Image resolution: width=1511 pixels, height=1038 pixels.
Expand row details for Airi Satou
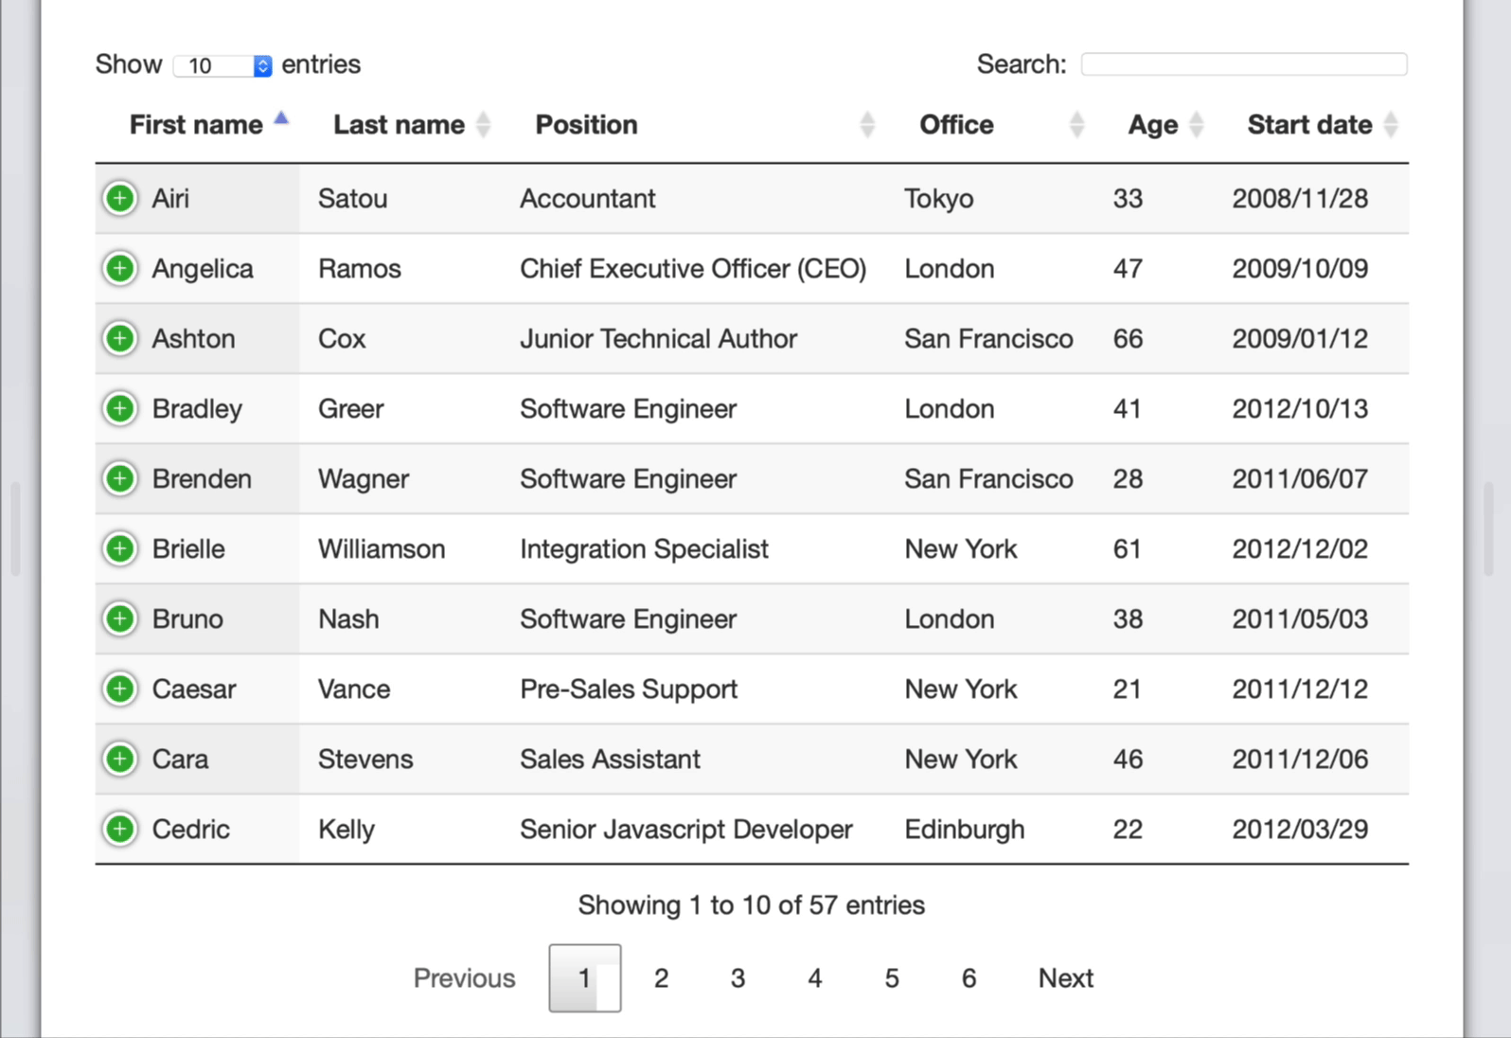tap(120, 199)
